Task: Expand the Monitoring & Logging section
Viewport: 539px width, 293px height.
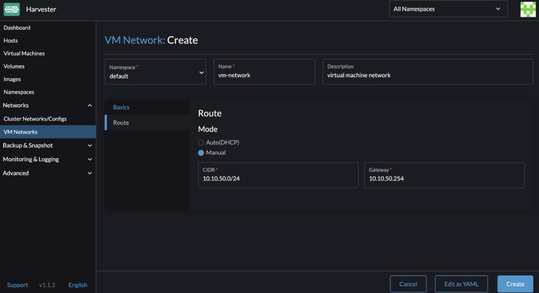Action: (x=89, y=159)
